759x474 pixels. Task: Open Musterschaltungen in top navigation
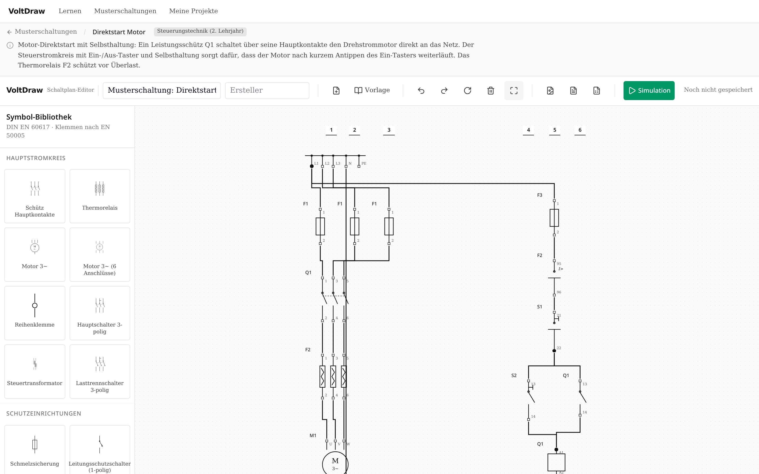tap(125, 11)
